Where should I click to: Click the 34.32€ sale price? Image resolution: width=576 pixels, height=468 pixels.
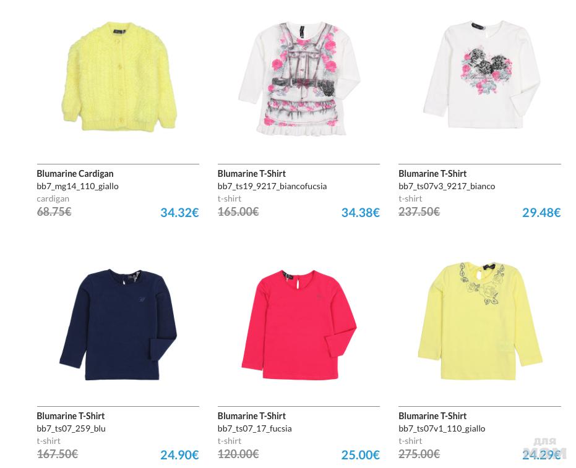pyautogui.click(x=179, y=213)
